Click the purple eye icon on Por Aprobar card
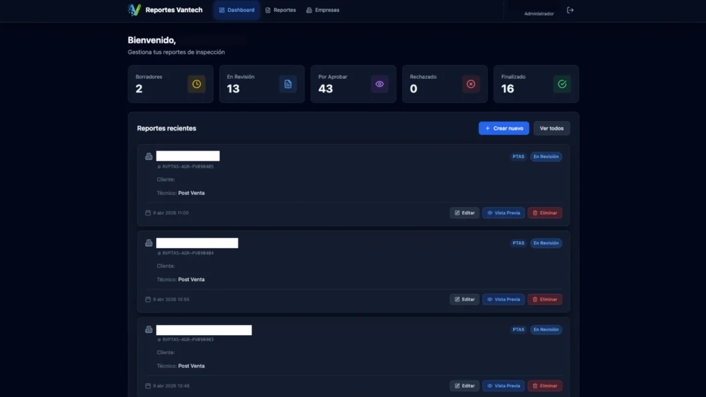The width and height of the screenshot is (706, 397). (379, 84)
